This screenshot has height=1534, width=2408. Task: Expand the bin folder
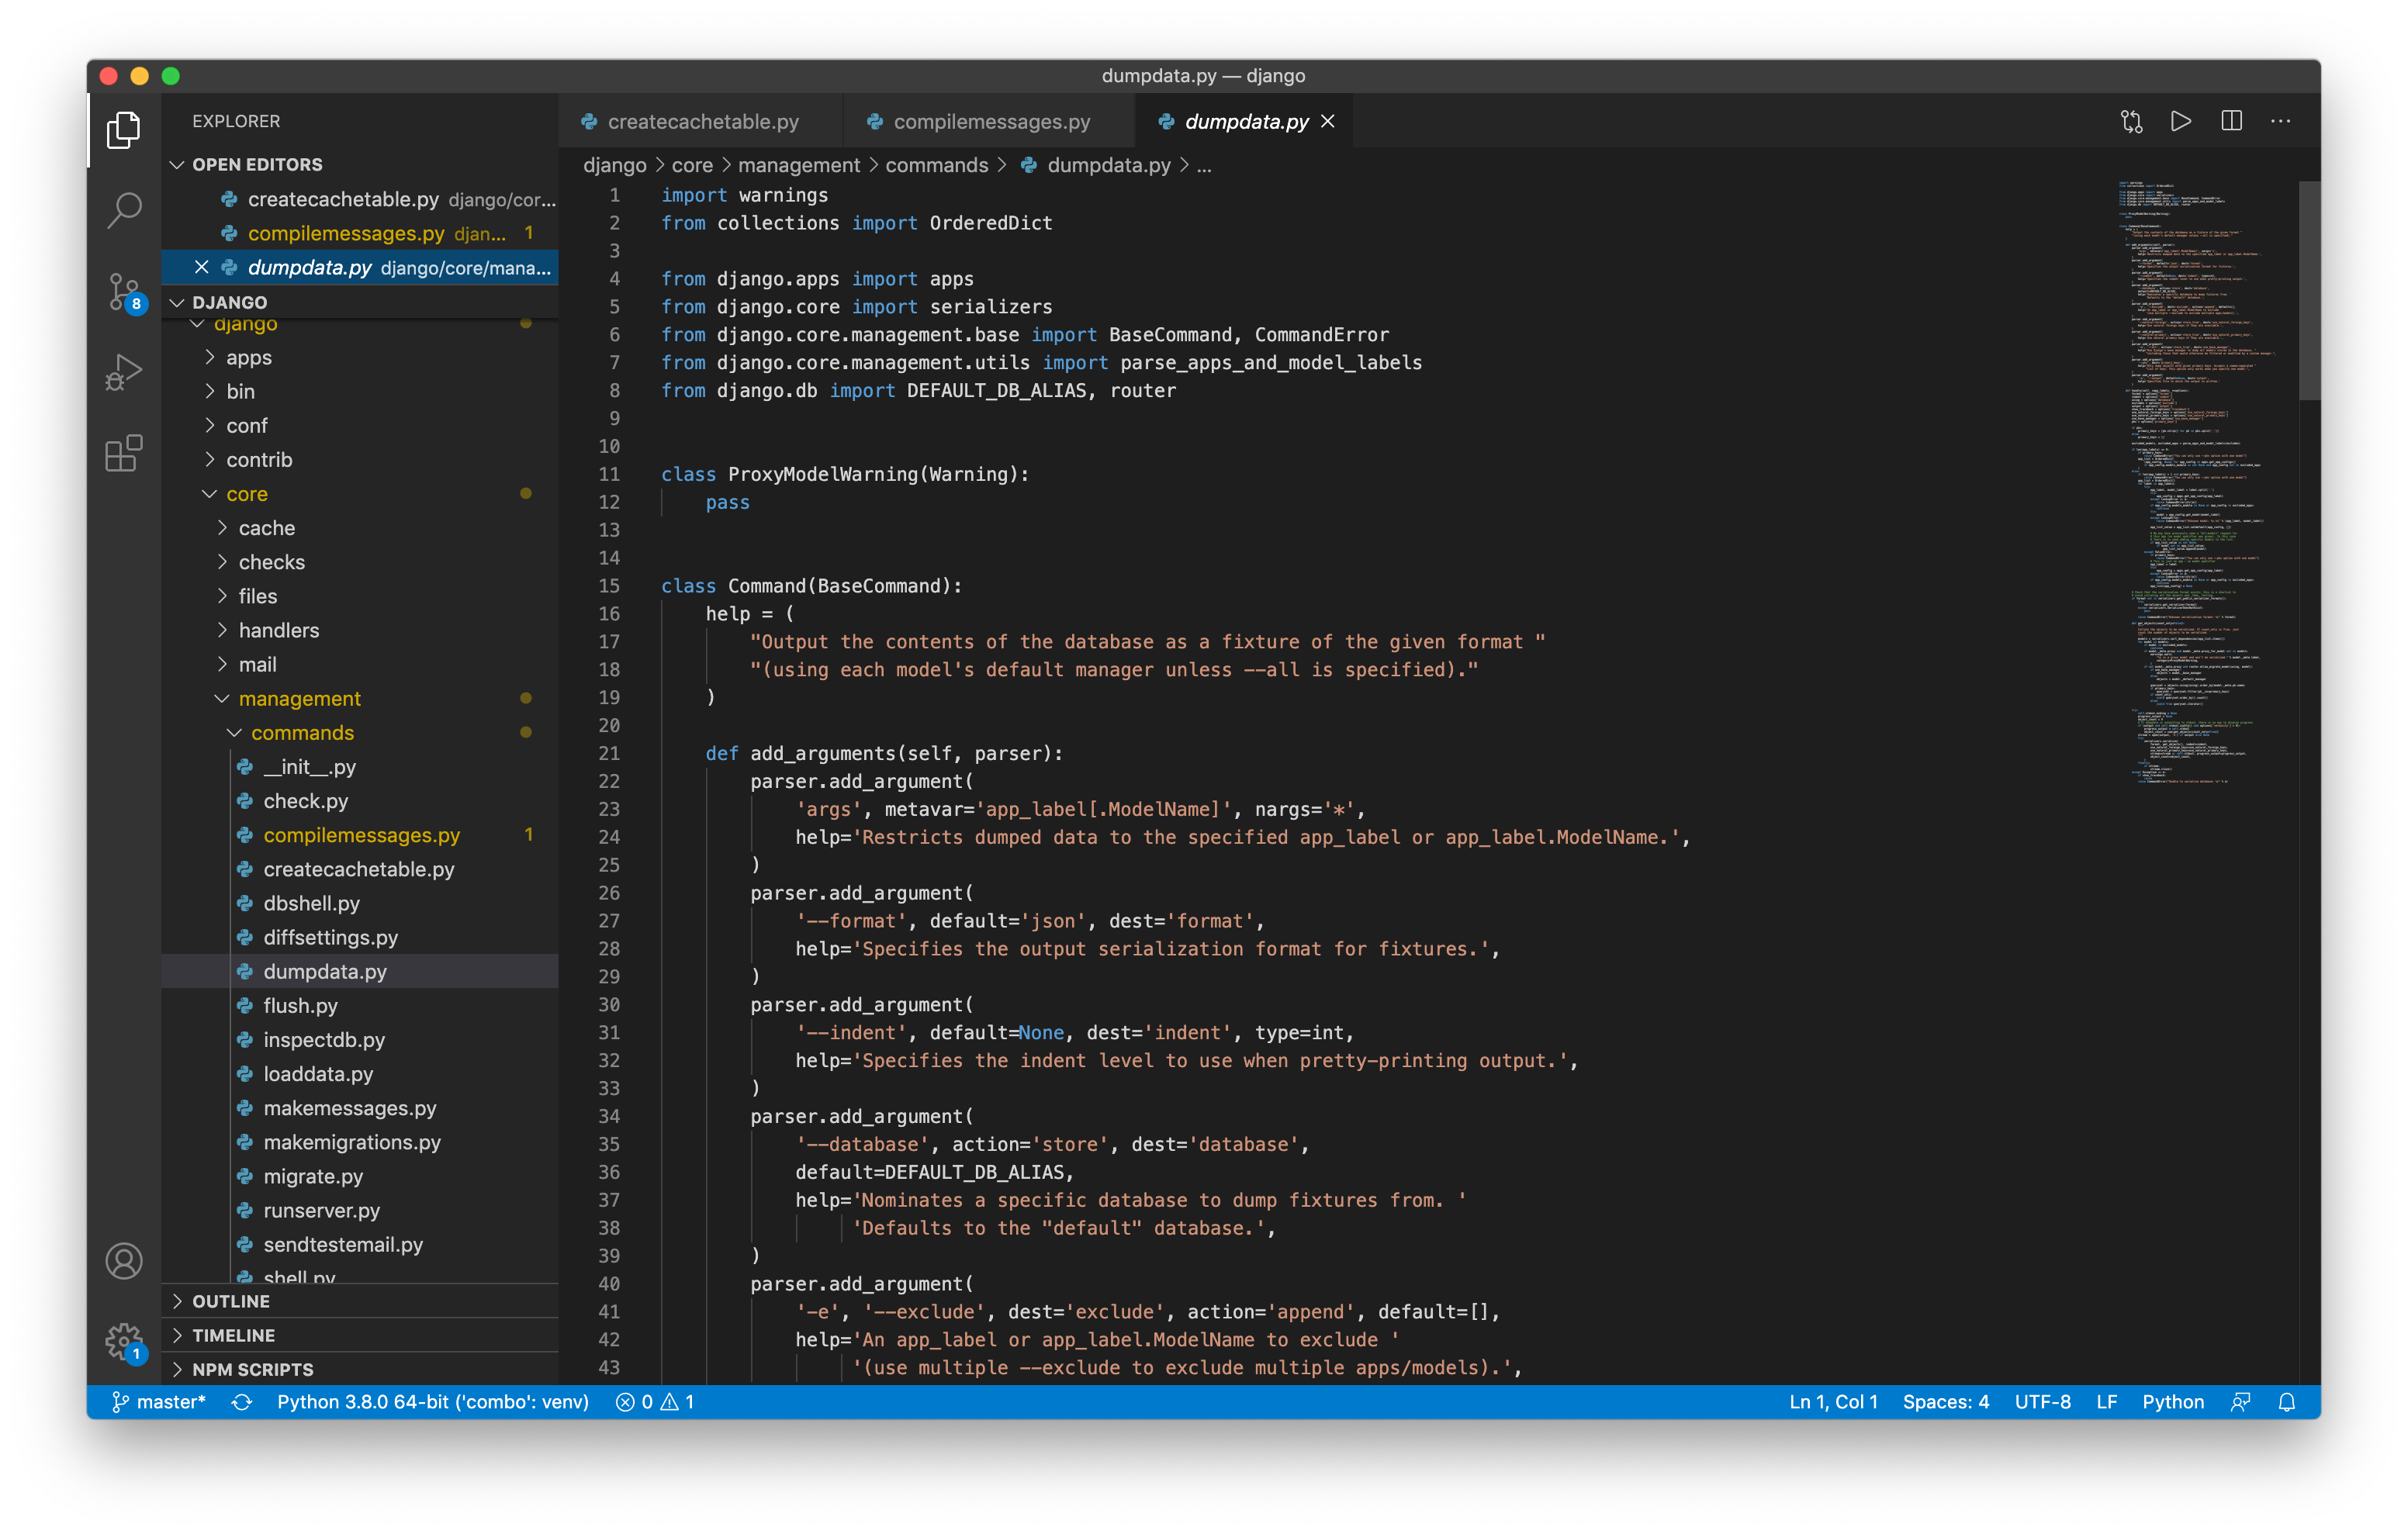[360, 391]
